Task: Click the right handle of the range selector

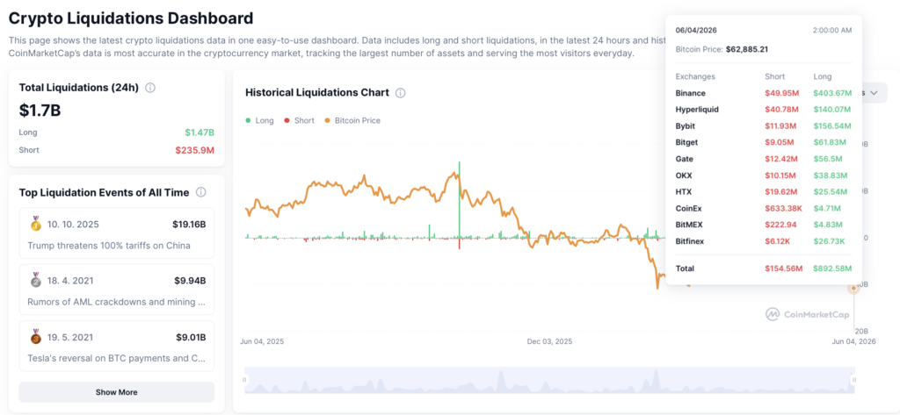Action: tap(854, 379)
